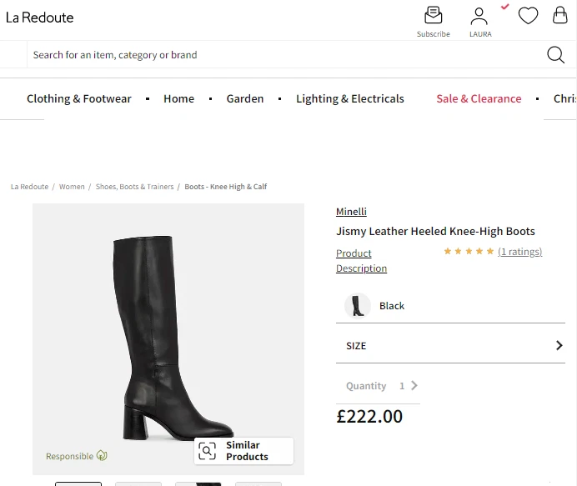
Task: Open the Garden menu
Action: click(245, 98)
